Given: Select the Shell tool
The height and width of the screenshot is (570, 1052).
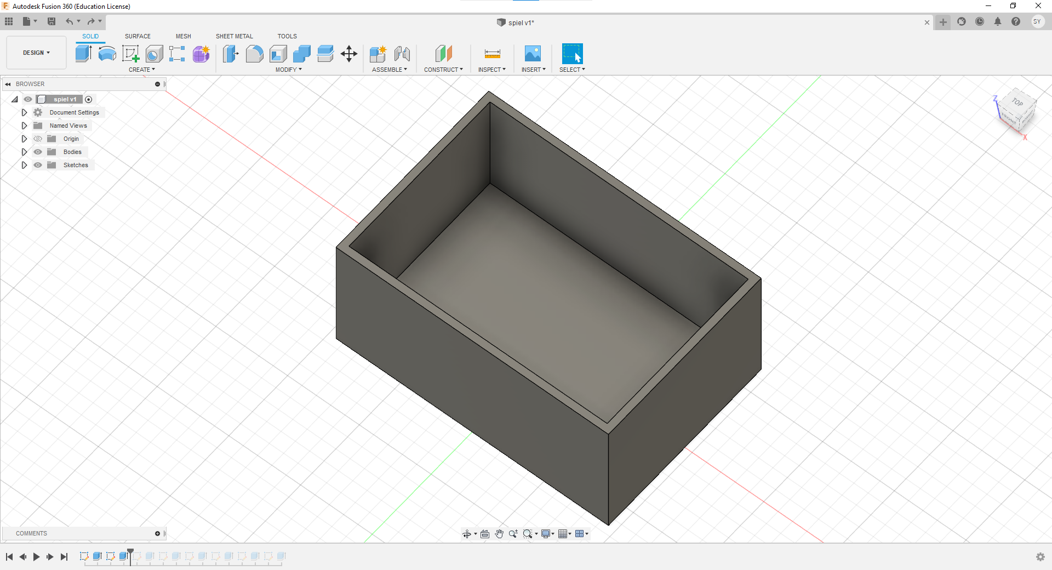Looking at the screenshot, I should [x=278, y=54].
